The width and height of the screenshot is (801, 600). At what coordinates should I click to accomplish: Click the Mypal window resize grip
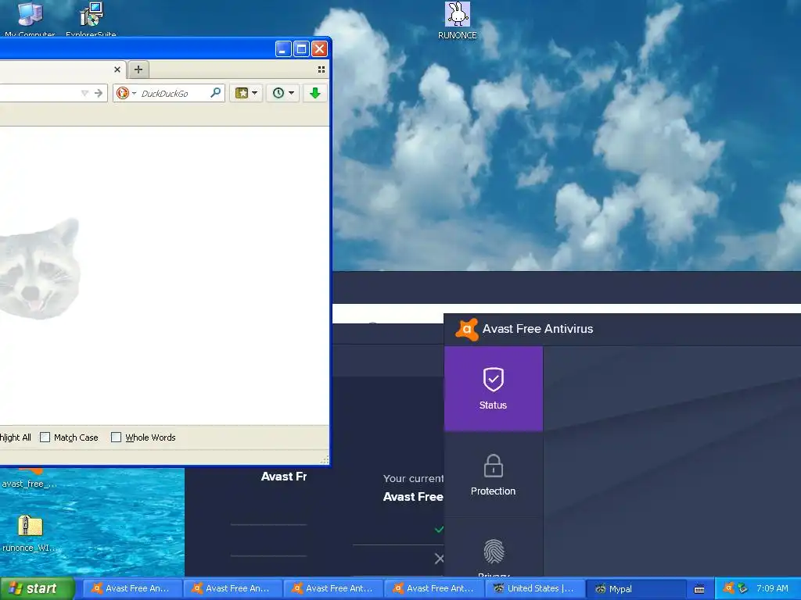pyautogui.click(x=325, y=459)
